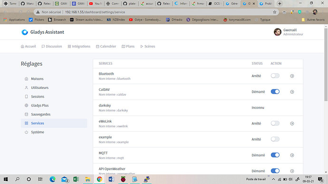
Task: Launch Excel from taskbar
Action: pyautogui.click(x=76, y=179)
